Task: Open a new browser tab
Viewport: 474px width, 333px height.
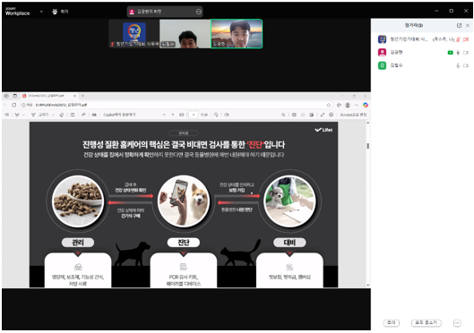Action: pyautogui.click(x=82, y=96)
